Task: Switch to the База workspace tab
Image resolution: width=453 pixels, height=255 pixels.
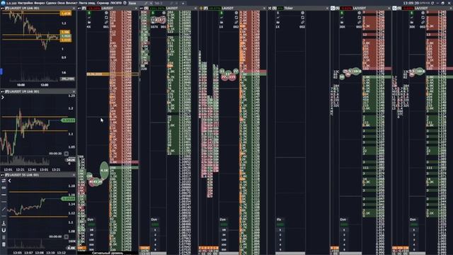Action: point(132,3)
